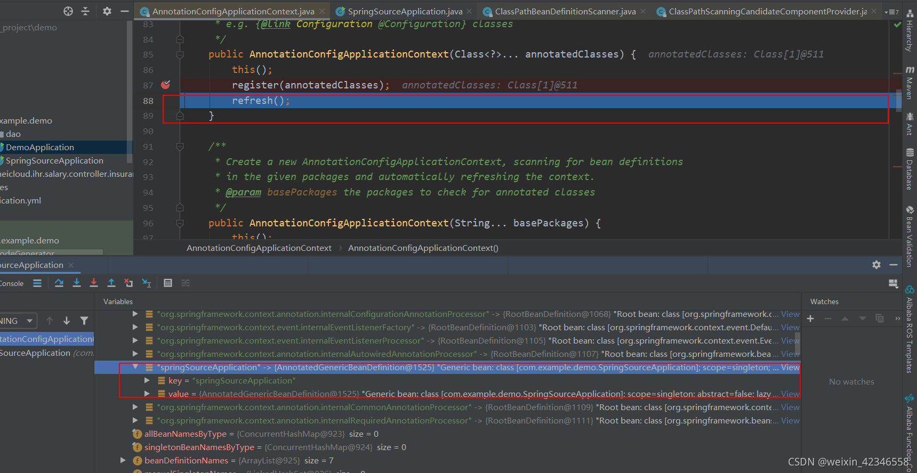The image size is (917, 473).
Task: Click the move watch up arrow
Action: [x=845, y=319]
